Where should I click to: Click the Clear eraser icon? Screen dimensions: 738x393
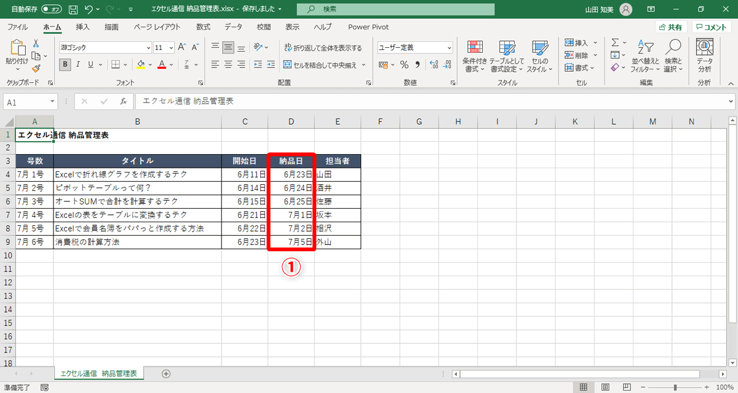coord(614,68)
